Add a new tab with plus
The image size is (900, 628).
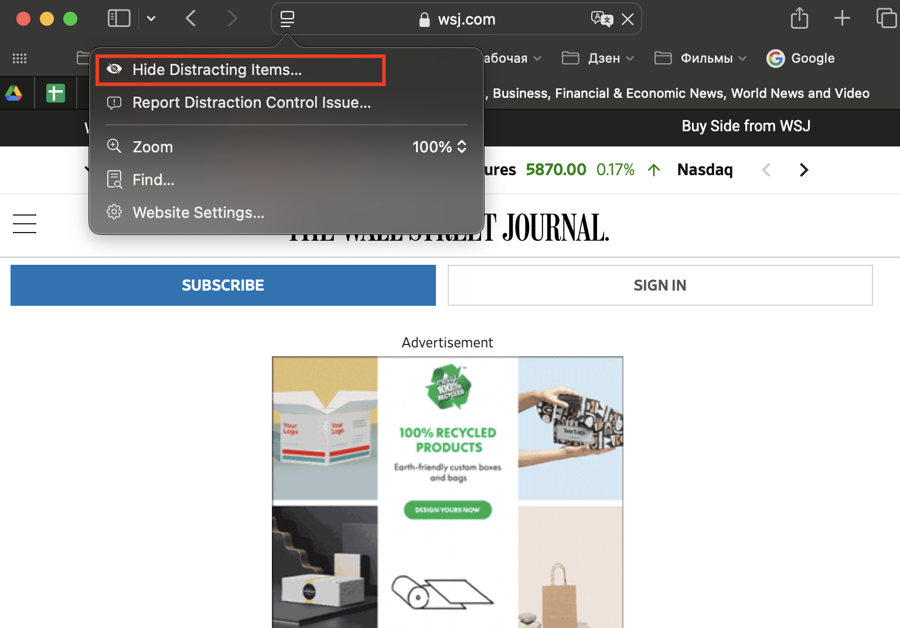click(x=842, y=18)
